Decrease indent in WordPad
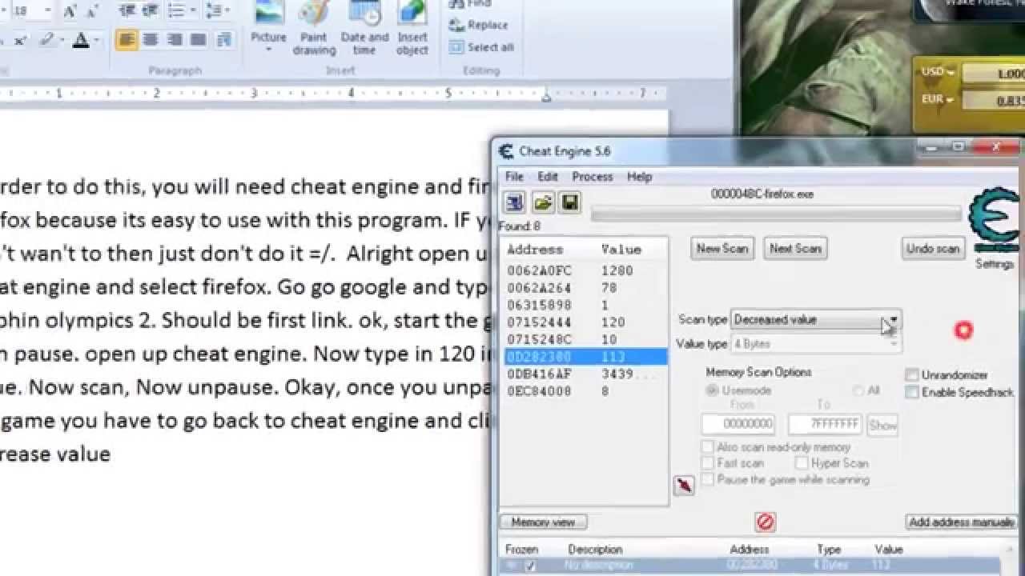This screenshot has width=1025, height=576. click(x=127, y=11)
